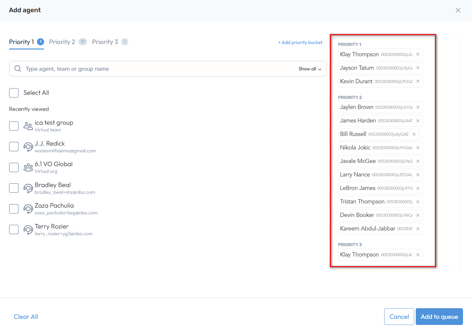Select the Zaza Pachulia checkbox
The width and height of the screenshot is (472, 332).
point(14,209)
